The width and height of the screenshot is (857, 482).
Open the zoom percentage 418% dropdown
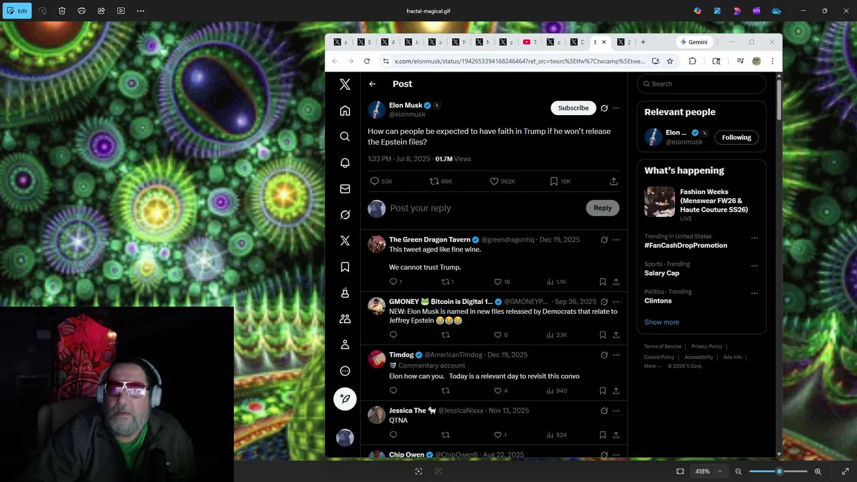[x=709, y=471]
